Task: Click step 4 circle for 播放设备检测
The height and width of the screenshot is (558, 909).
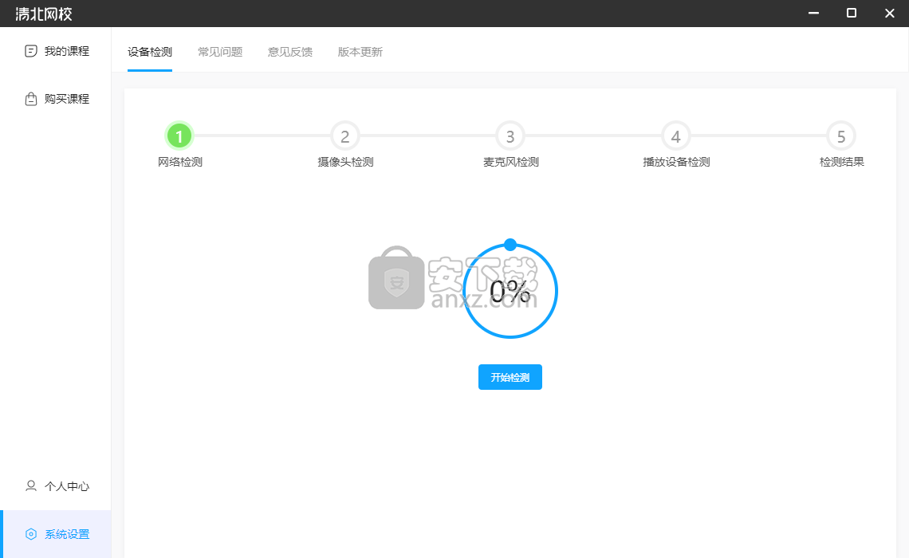Action: [676, 136]
